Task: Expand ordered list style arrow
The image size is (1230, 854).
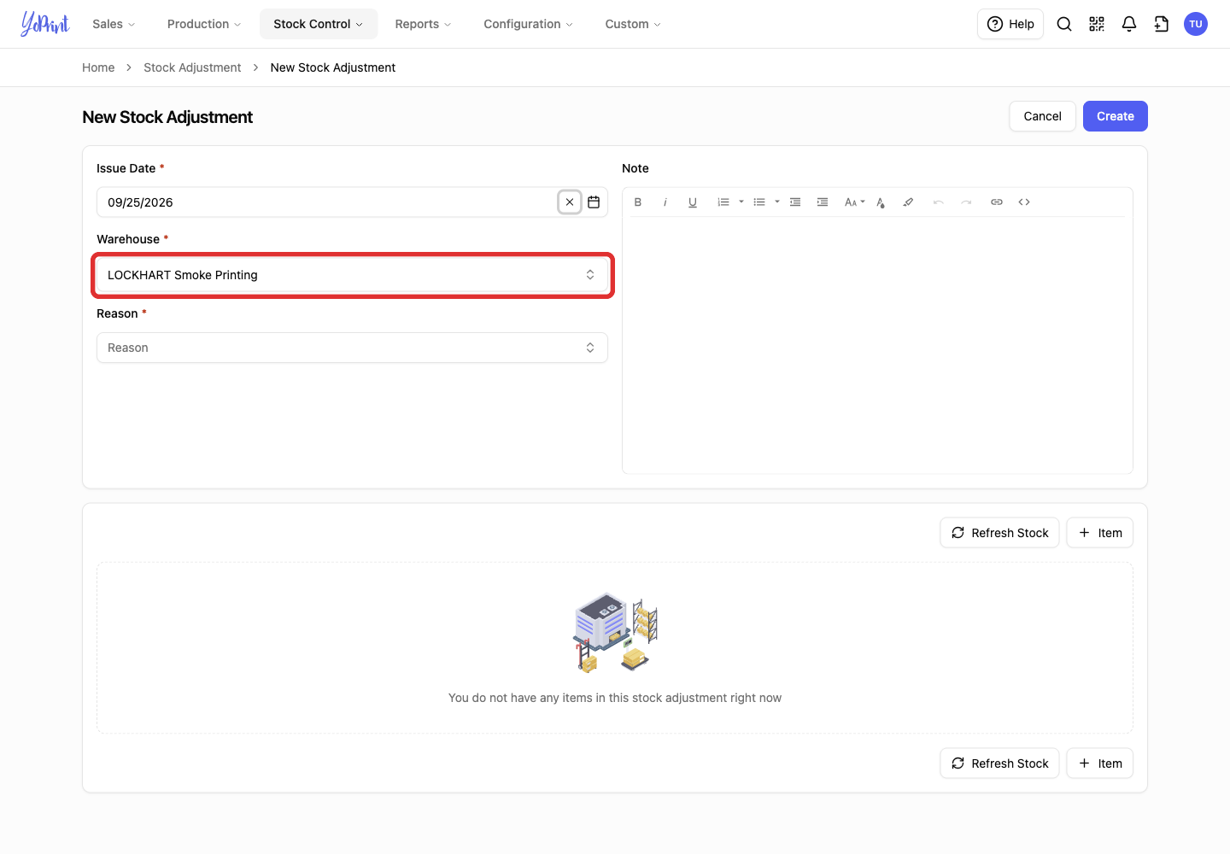Action: pyautogui.click(x=741, y=202)
